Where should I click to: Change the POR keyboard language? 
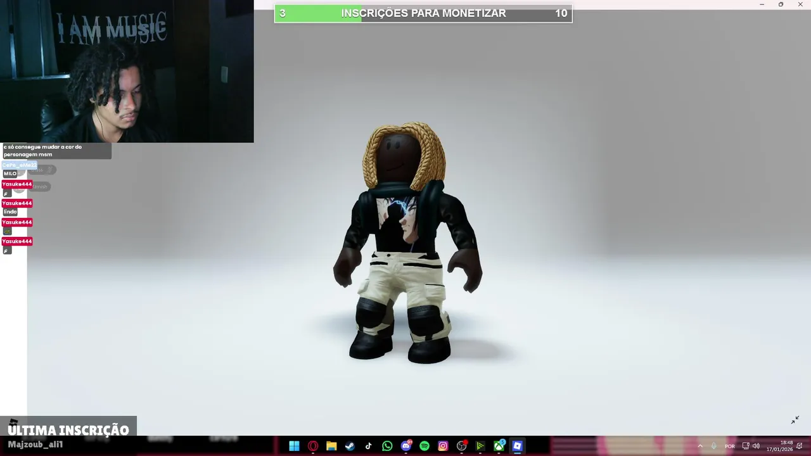tap(730, 446)
